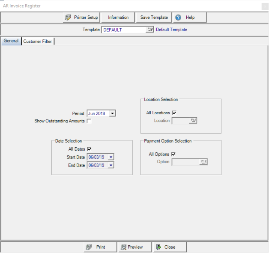Screen dimensions: 269x253
Task: Uncheck the All Options checkbox
Action: [174, 154]
